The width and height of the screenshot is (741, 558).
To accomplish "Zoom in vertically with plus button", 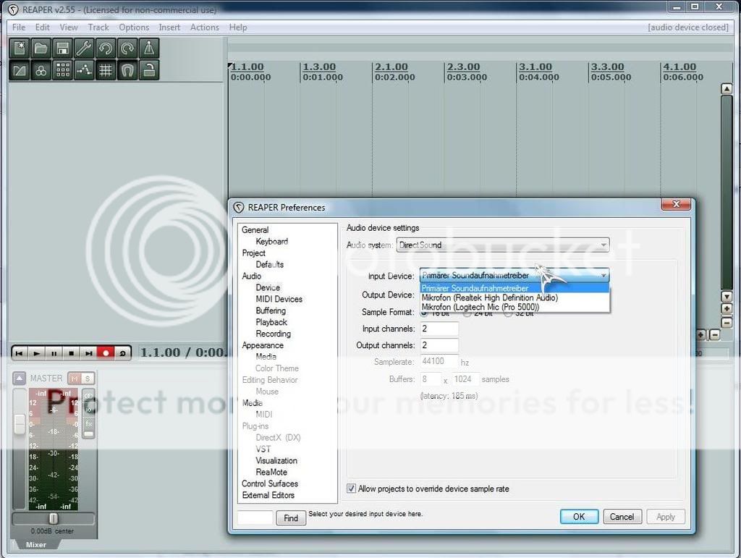I will tap(727, 308).
